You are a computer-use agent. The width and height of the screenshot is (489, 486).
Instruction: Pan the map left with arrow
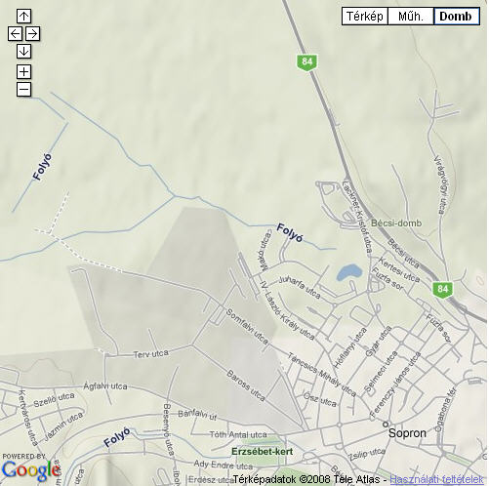click(x=15, y=33)
